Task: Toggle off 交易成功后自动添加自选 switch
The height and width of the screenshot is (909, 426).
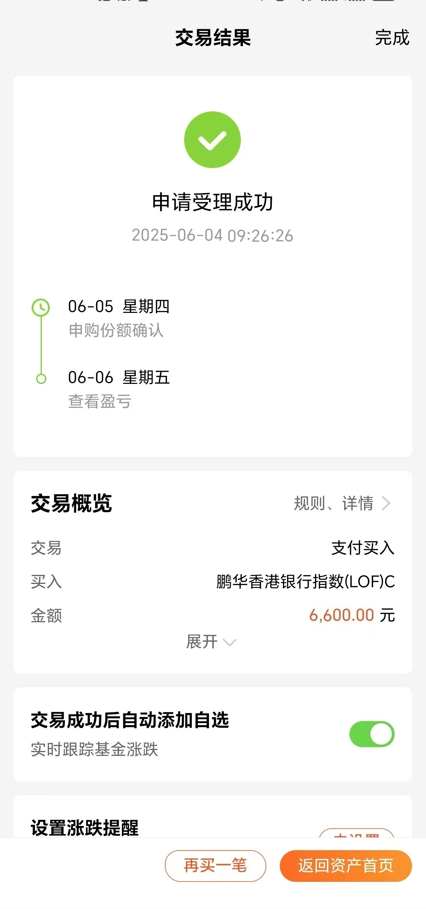Action: pos(372,734)
